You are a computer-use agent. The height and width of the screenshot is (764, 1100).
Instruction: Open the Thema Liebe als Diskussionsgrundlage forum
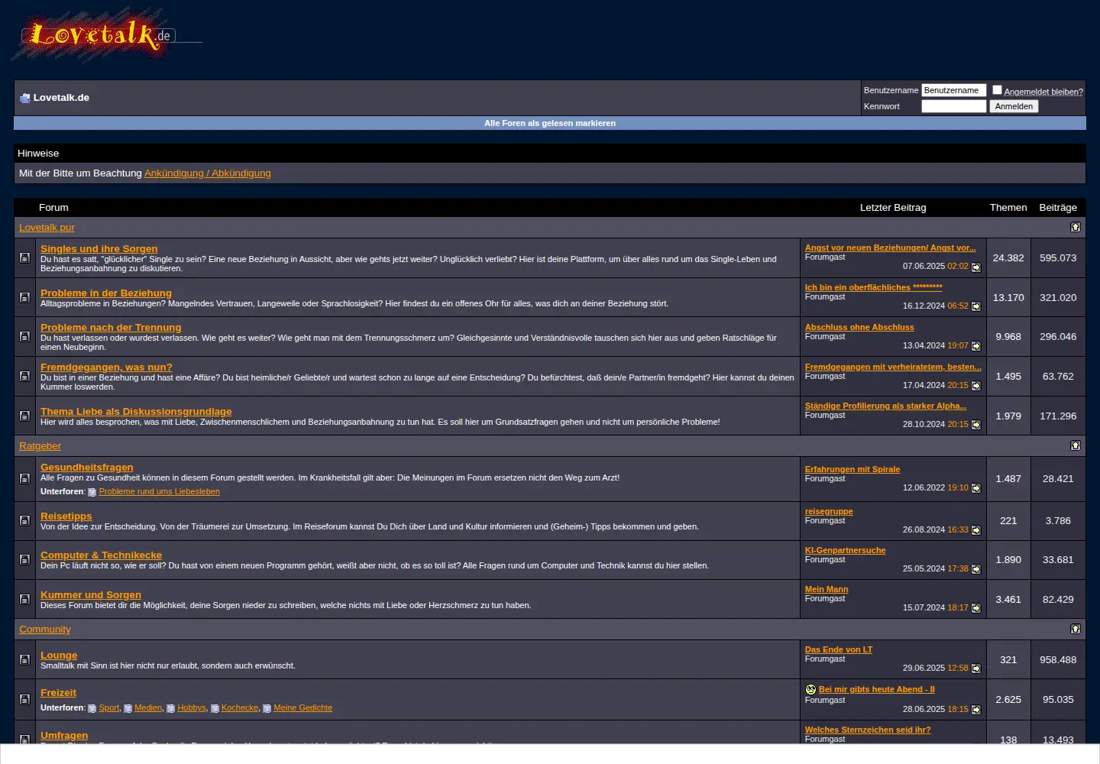[x=136, y=411]
